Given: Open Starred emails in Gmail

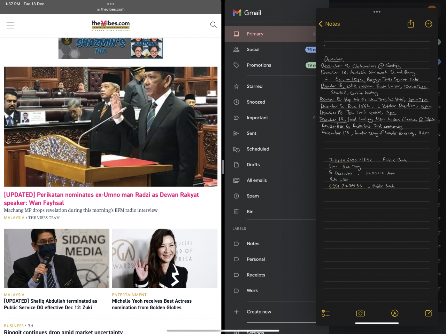Looking at the screenshot, I should click(255, 86).
